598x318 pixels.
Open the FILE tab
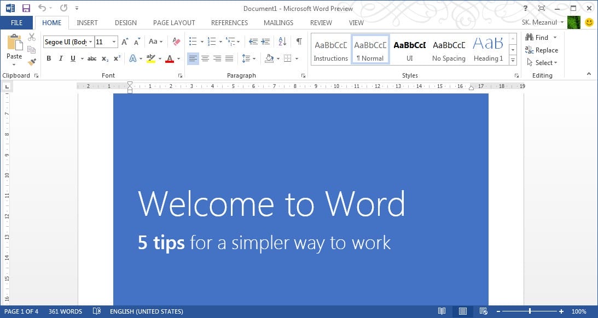point(16,22)
